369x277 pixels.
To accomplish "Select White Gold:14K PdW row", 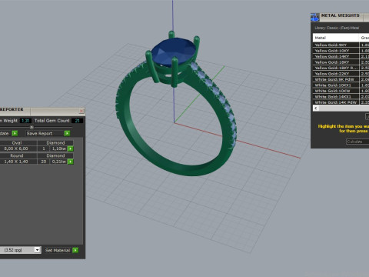I will click(336, 102).
